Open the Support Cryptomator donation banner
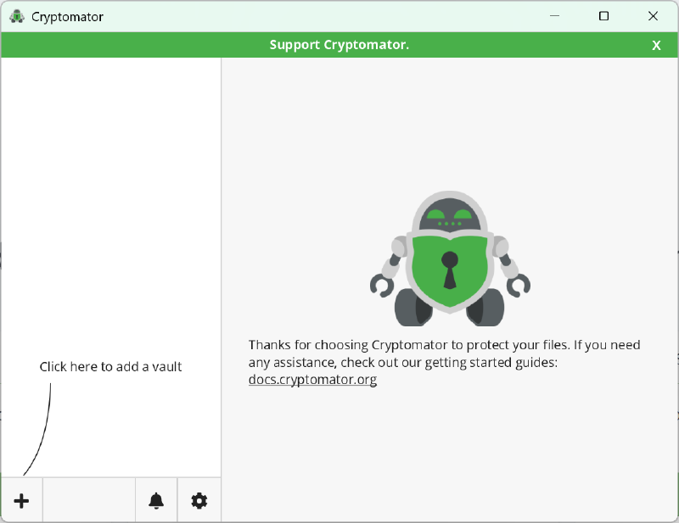679x523 pixels. (x=339, y=45)
